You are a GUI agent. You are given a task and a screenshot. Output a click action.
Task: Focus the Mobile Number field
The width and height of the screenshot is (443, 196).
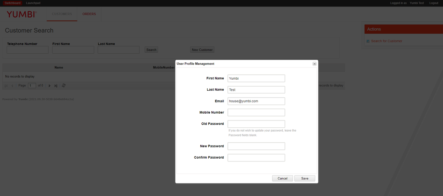coord(256,113)
